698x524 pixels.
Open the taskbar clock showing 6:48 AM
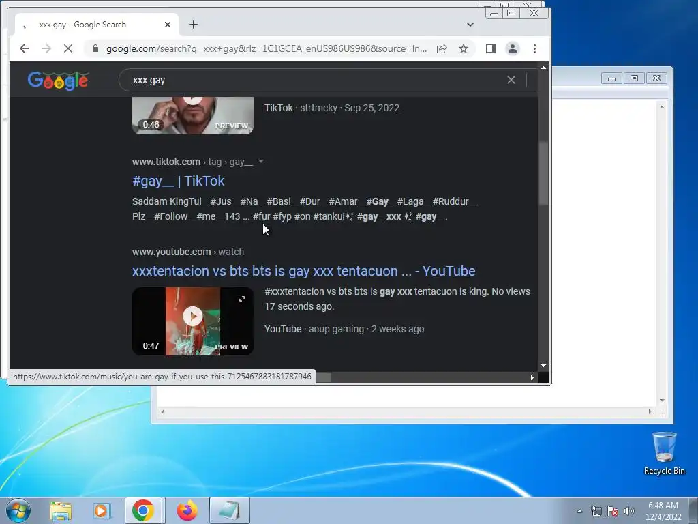coord(663,511)
